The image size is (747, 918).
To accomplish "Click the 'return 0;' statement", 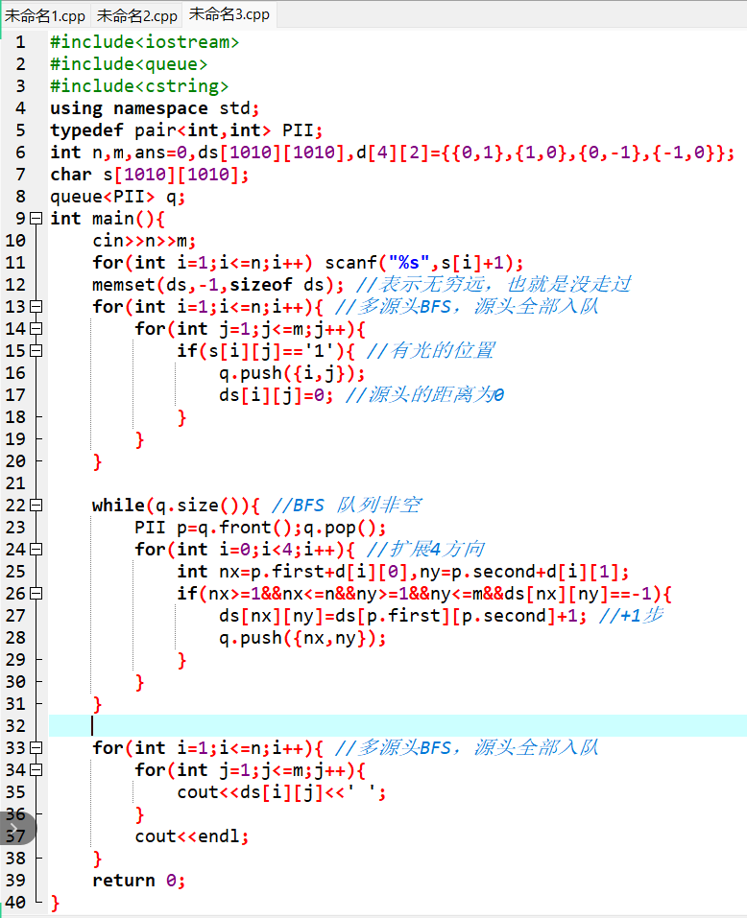I will click(138, 881).
